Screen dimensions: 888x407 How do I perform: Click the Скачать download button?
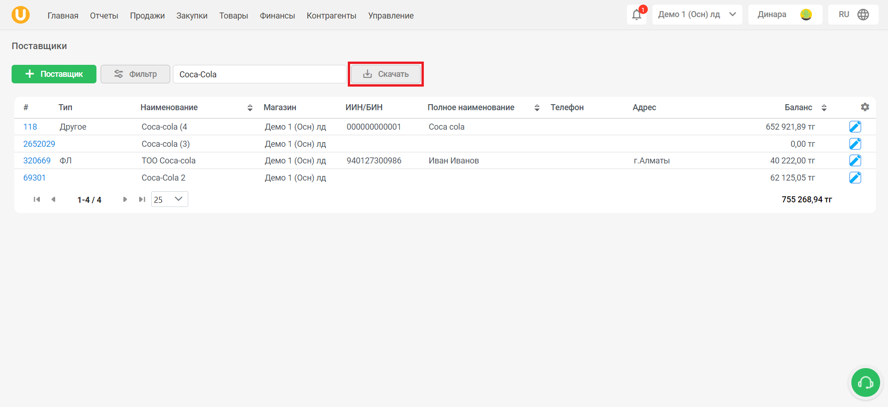click(386, 74)
